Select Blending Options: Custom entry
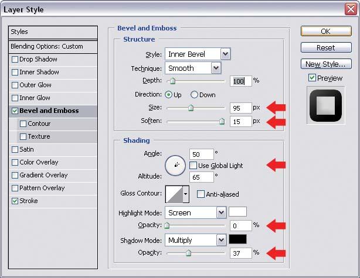 coord(53,46)
